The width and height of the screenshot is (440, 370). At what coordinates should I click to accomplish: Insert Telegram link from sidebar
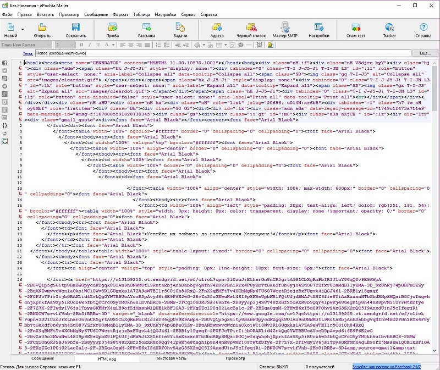coord(5,86)
